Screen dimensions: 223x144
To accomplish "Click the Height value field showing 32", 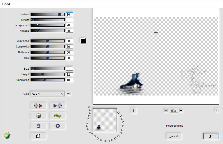I will [x=69, y=74].
